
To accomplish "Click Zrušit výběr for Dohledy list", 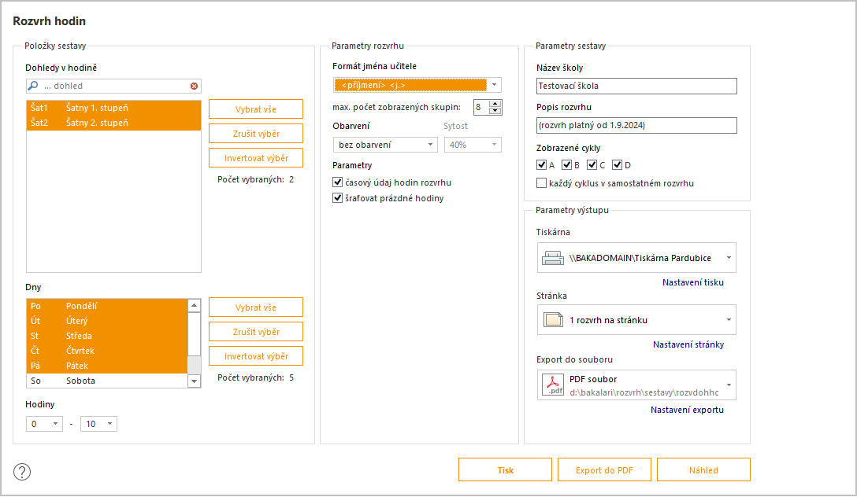I will point(256,134).
